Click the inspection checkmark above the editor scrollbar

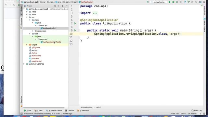(202, 6)
